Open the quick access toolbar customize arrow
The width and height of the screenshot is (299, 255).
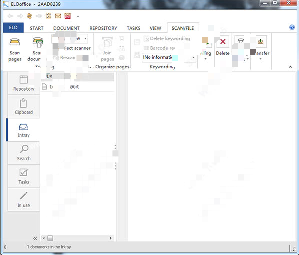78,16
